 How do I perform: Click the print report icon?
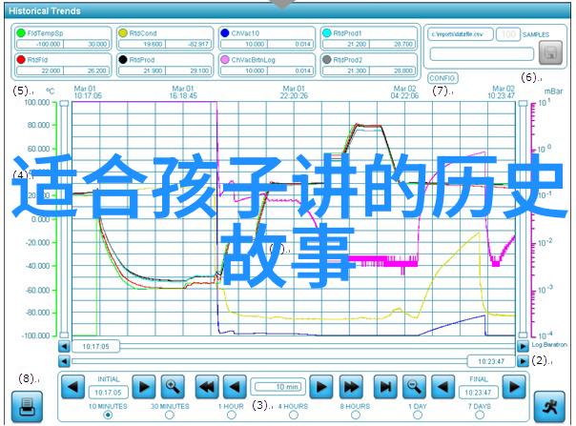27,407
